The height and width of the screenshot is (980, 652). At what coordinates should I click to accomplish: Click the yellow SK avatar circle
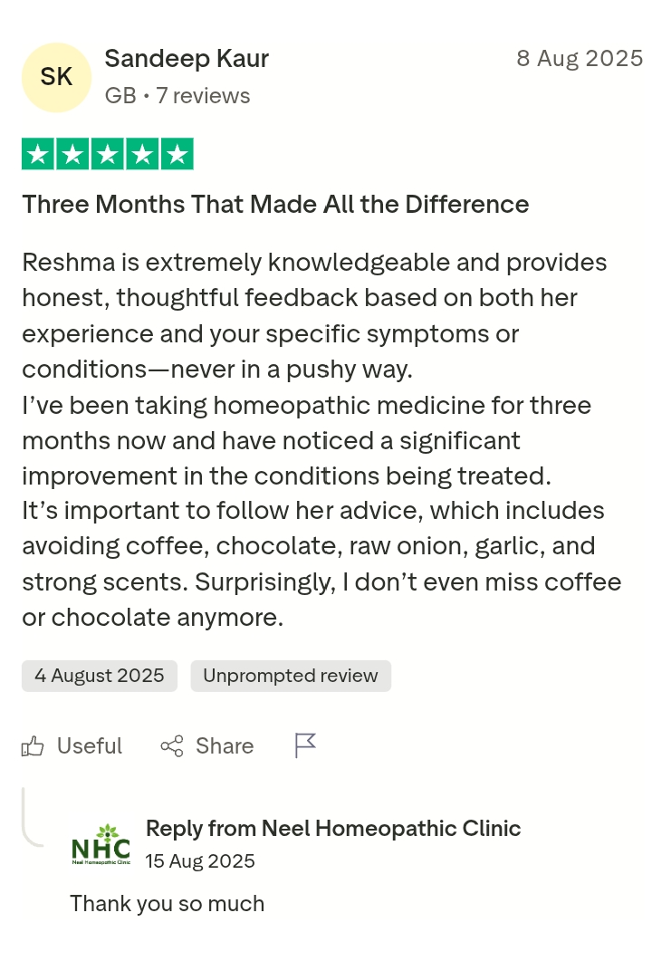click(56, 77)
